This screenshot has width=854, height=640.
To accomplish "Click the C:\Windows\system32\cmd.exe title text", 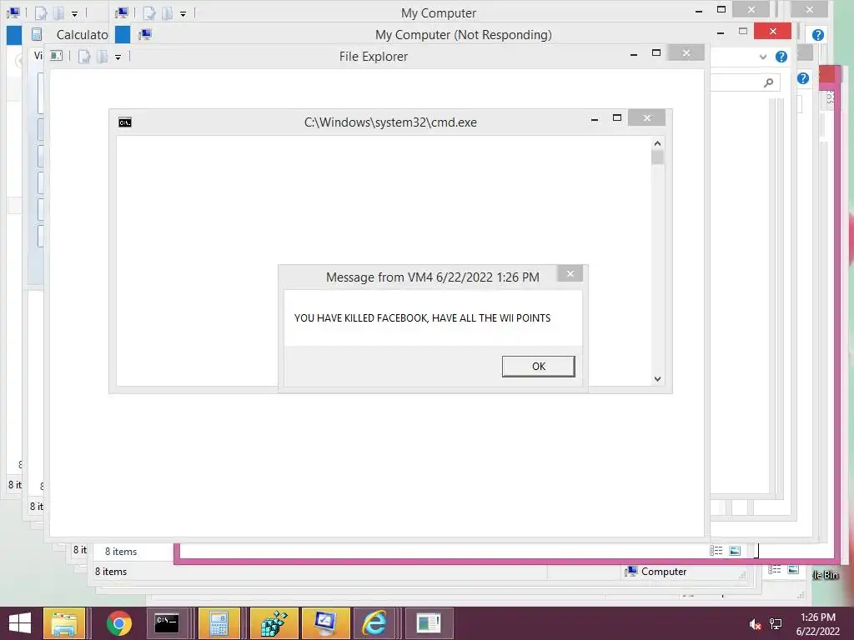I will click(390, 122).
